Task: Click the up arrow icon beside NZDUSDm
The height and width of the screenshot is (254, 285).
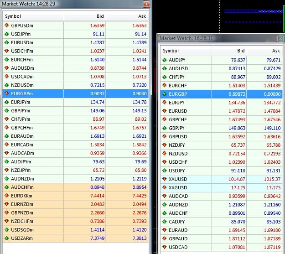Action: click(7, 85)
